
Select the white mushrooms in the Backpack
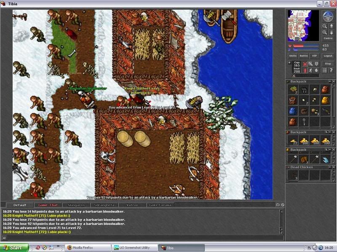click(x=315, y=100)
